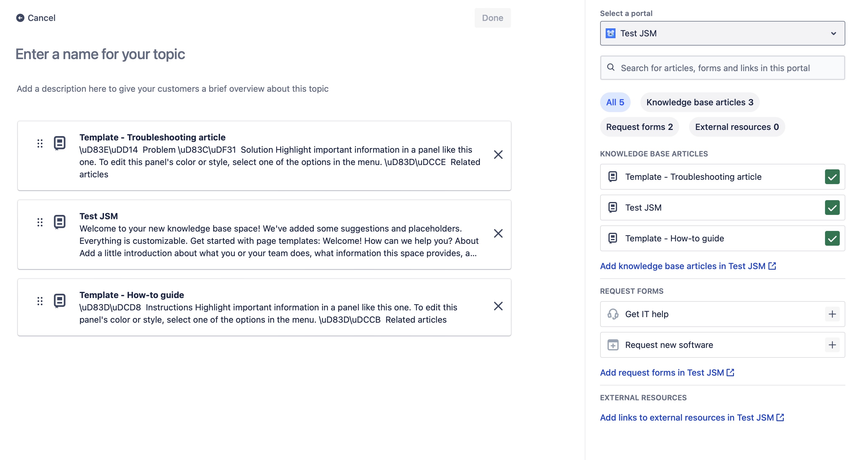Click the Enter a name for your topic field
This screenshot has width=857, height=460.
click(100, 54)
